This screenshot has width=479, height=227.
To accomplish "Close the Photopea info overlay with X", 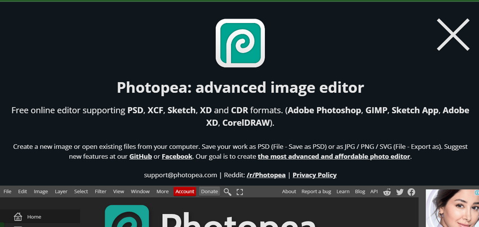I will (453, 34).
